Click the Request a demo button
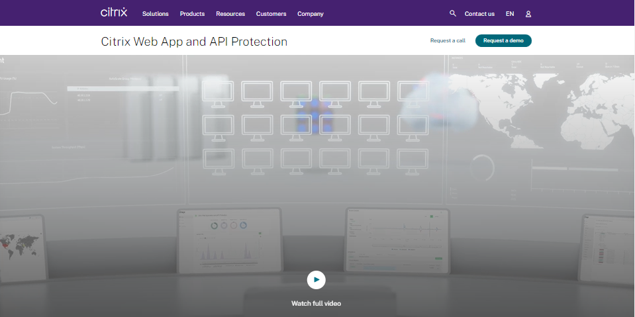 click(503, 40)
